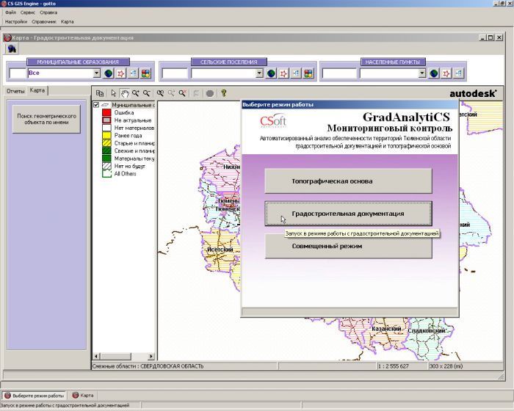Click the 'Старые и планир' legend row

point(128,143)
